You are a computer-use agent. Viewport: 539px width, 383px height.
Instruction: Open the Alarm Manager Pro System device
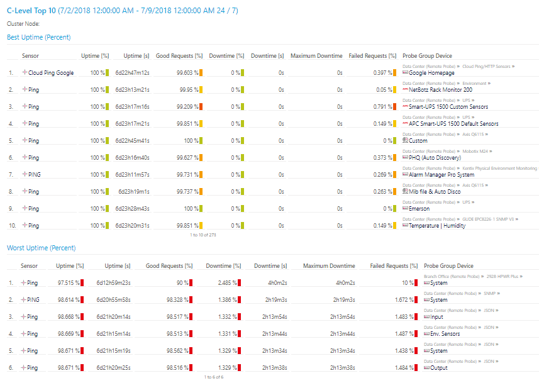pyautogui.click(x=442, y=175)
